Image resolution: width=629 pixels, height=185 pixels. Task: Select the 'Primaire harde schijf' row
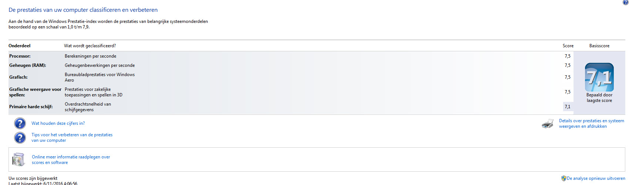[291, 107]
